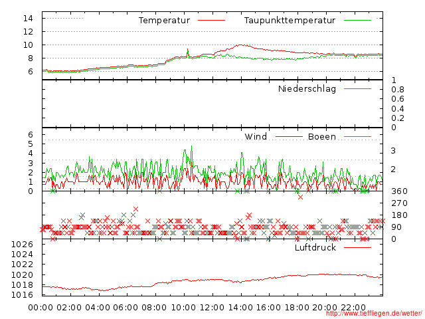Click the 14 temperature axis value
The image size is (425, 319).
28,19
